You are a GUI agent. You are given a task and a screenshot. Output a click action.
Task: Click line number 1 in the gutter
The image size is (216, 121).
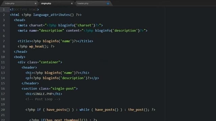(4, 10)
